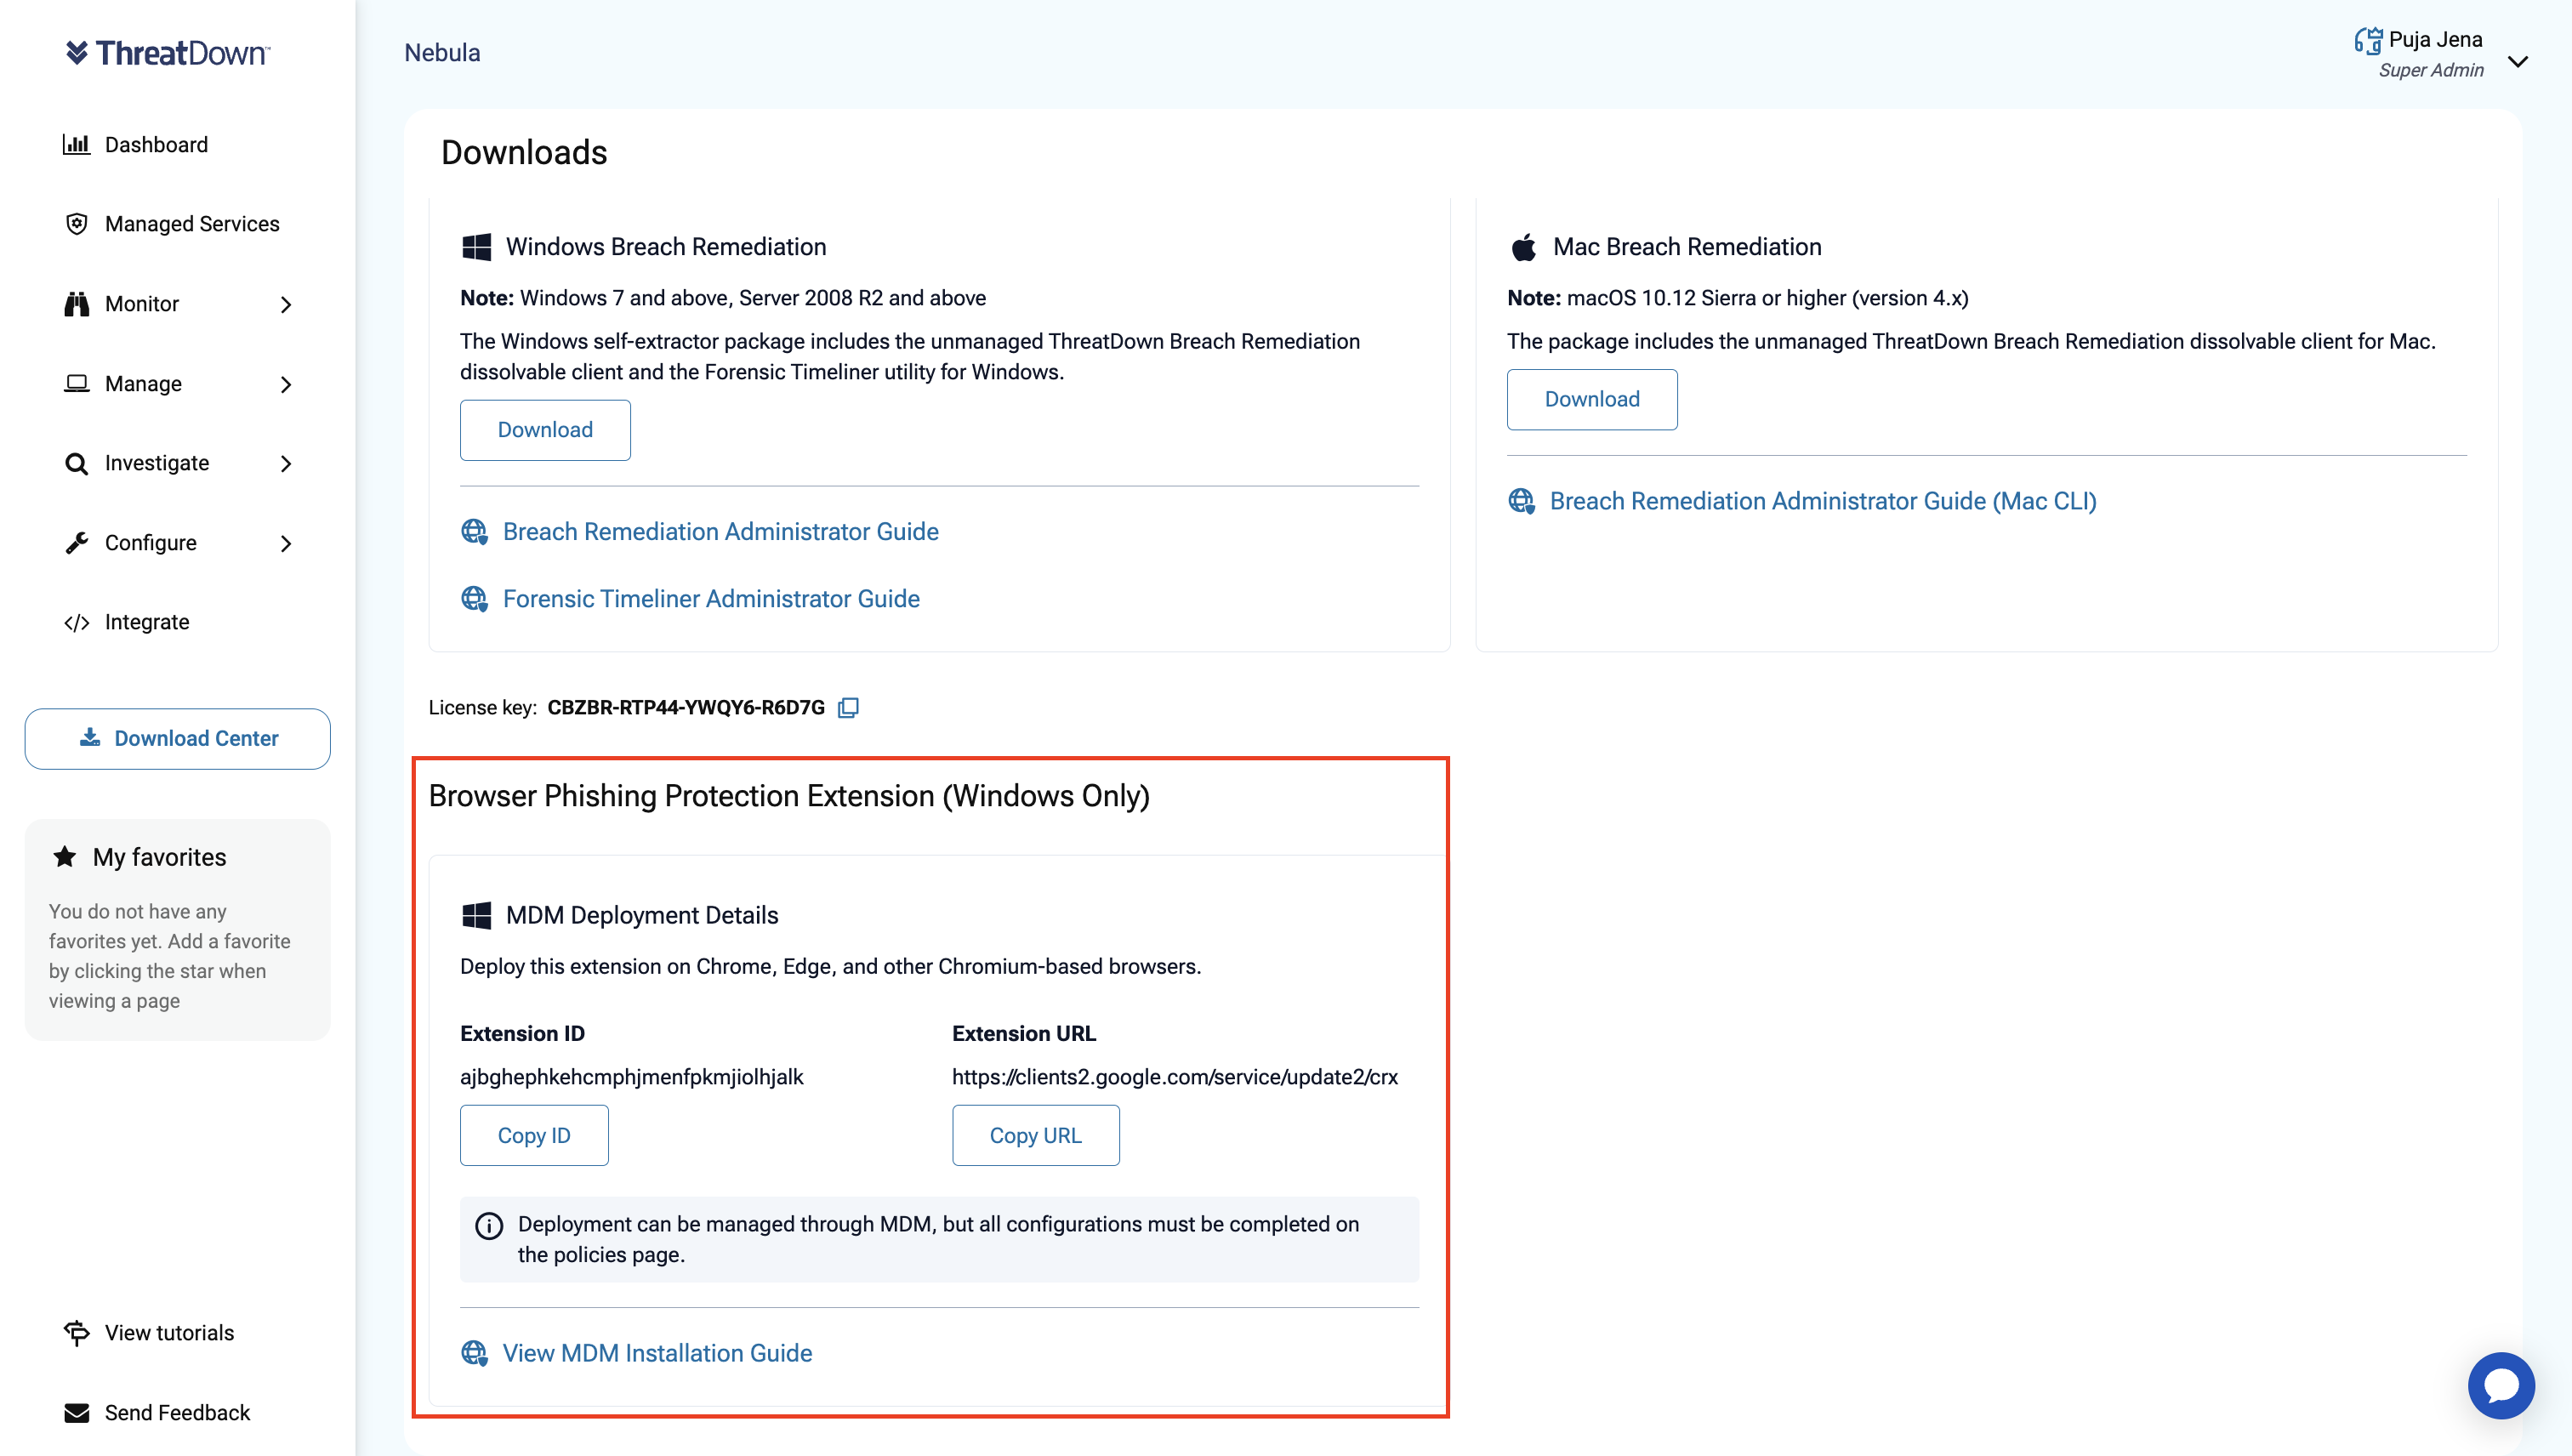Open the Download Center
The height and width of the screenshot is (1456, 2572).
coord(178,739)
